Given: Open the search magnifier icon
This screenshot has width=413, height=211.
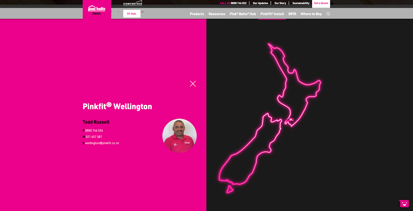Looking at the screenshot, I should point(328,14).
